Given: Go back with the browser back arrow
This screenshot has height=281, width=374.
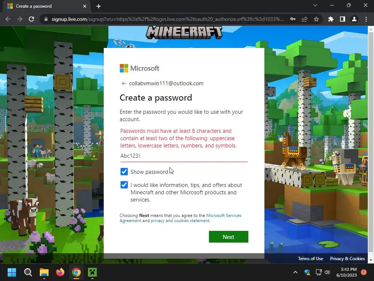Looking at the screenshot, I should pos(8,19).
